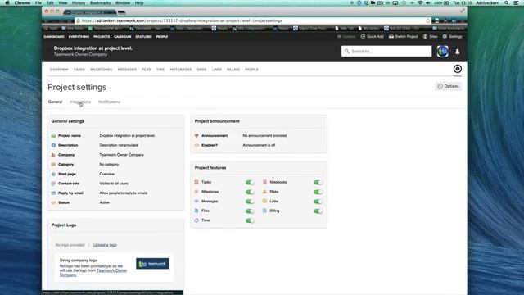Click the Project name row icon
The height and width of the screenshot is (295, 524).
53,136
